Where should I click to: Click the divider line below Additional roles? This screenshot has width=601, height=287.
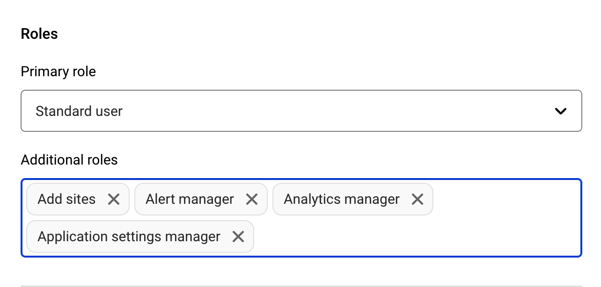301,286
